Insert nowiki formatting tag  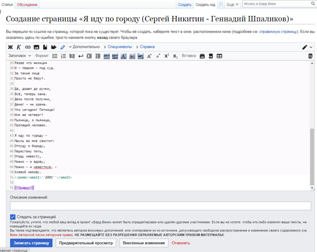[x=72, y=56]
